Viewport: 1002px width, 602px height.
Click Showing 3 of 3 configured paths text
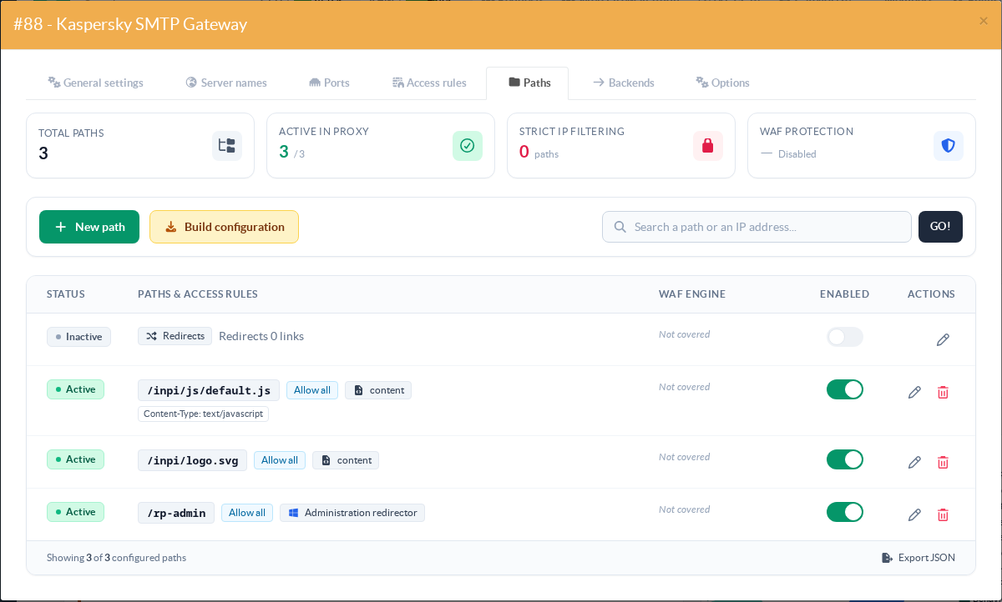(117, 558)
